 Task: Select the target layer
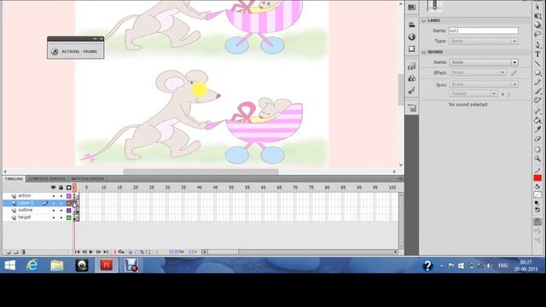pos(25,217)
